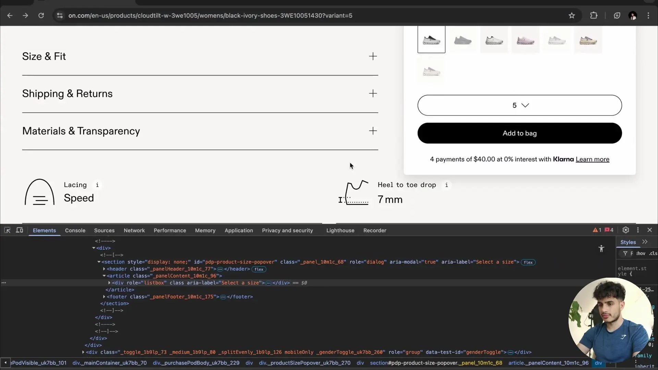
Task: Expand the Size & Fit section
Action: pyautogui.click(x=200, y=56)
